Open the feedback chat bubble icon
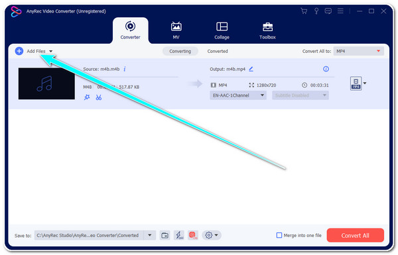 (x=328, y=11)
